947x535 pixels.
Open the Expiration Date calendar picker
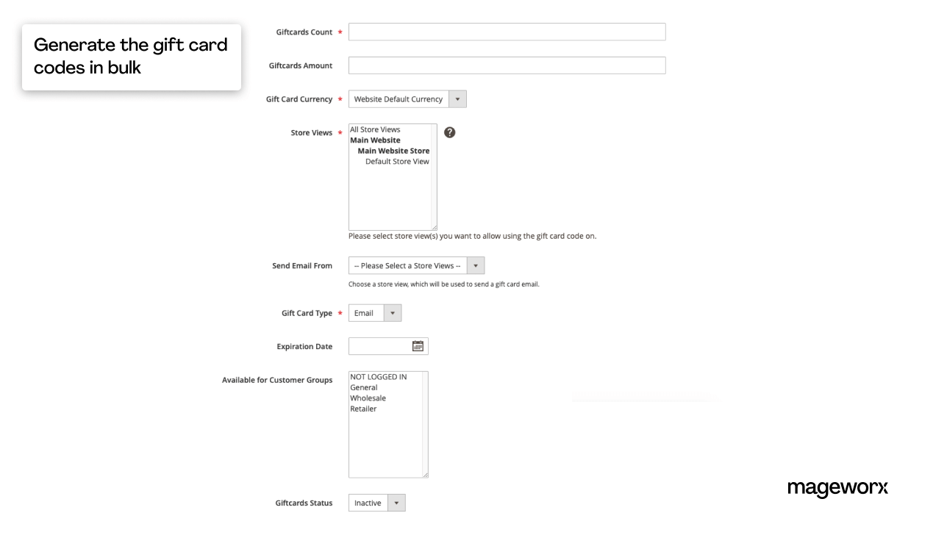click(418, 346)
